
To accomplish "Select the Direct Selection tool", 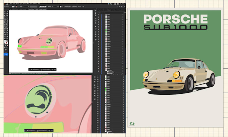I will point(7,11).
